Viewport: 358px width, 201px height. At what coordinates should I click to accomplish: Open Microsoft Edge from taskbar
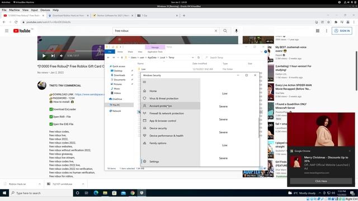pos(96,193)
